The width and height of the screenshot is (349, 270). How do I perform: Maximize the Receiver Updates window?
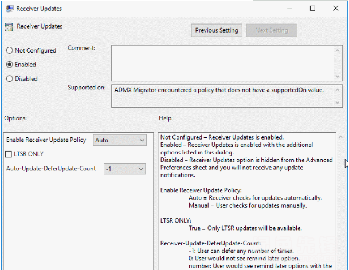click(x=311, y=9)
